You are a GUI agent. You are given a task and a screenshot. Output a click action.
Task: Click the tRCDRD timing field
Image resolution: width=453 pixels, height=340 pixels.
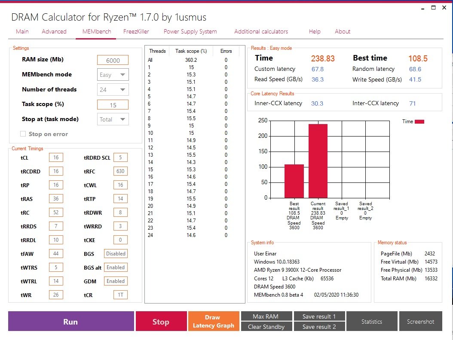(x=56, y=171)
